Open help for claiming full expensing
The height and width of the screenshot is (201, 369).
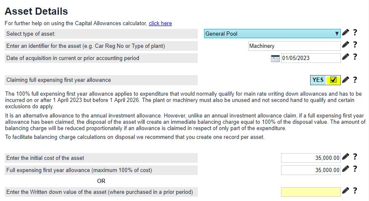(x=355, y=79)
